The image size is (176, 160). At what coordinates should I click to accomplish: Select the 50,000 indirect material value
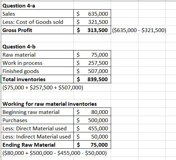(x=92, y=136)
